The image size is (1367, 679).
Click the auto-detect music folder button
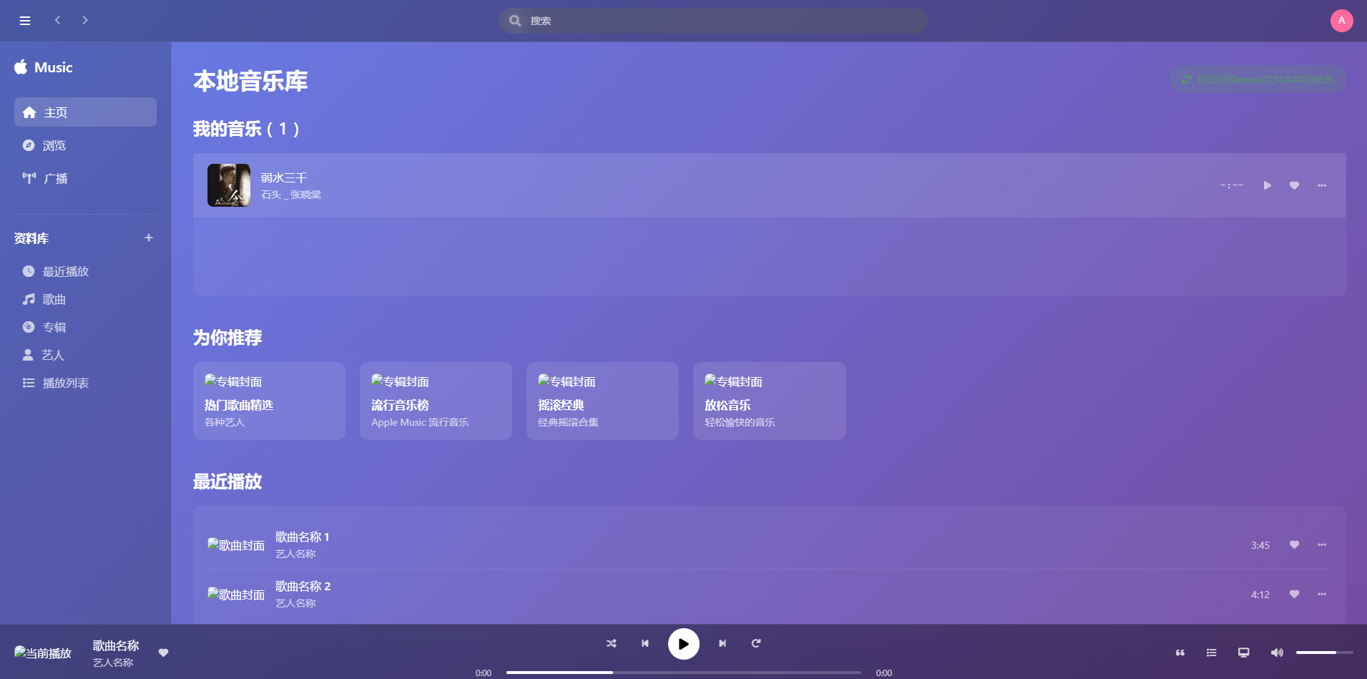coord(1258,79)
